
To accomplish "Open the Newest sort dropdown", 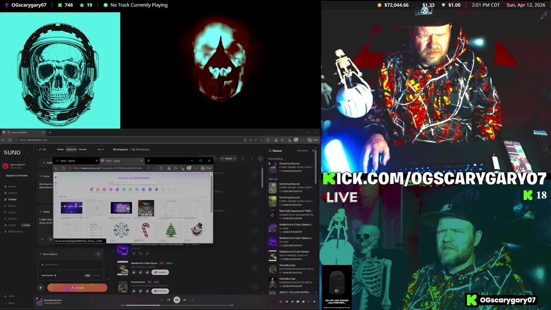I will click(x=229, y=158).
